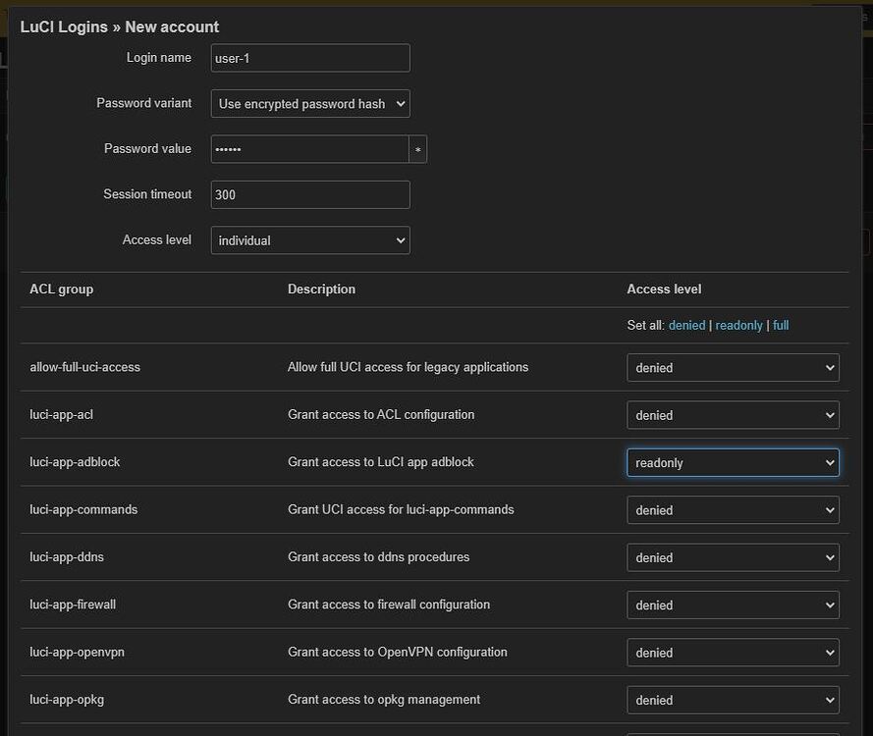The width and height of the screenshot is (873, 736).
Task: Set all ACL groups to denied
Action: (x=686, y=325)
